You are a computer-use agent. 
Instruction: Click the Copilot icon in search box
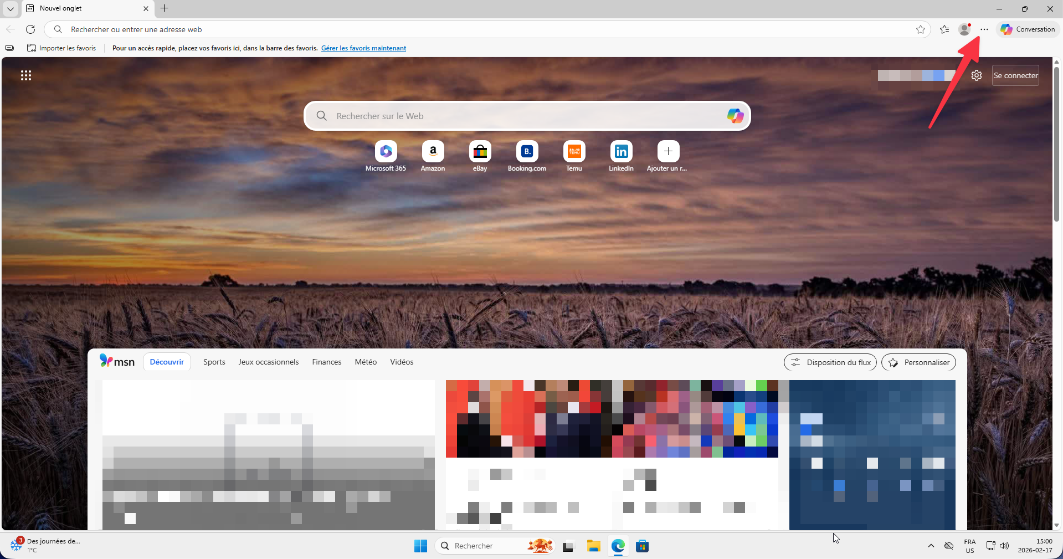coord(735,116)
